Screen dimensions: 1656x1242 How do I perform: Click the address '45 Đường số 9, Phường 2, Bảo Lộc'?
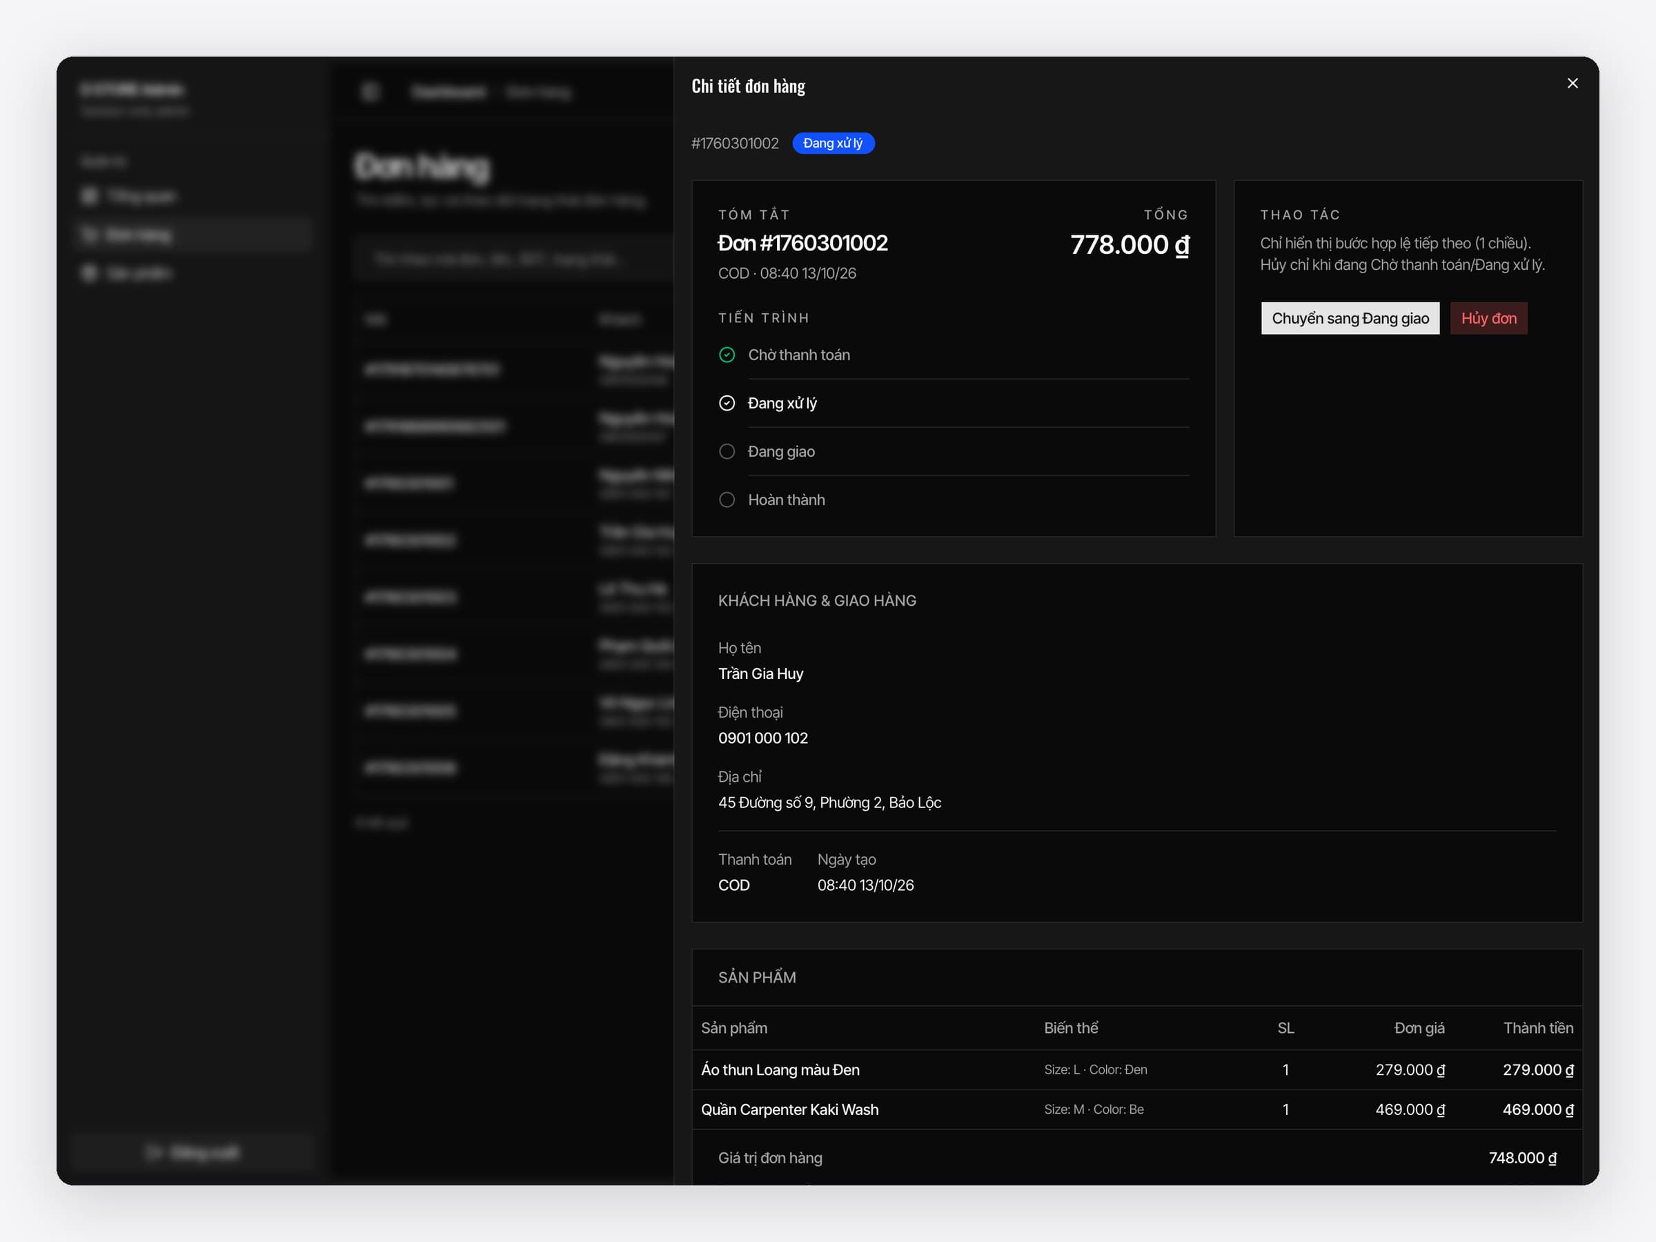tap(829, 802)
